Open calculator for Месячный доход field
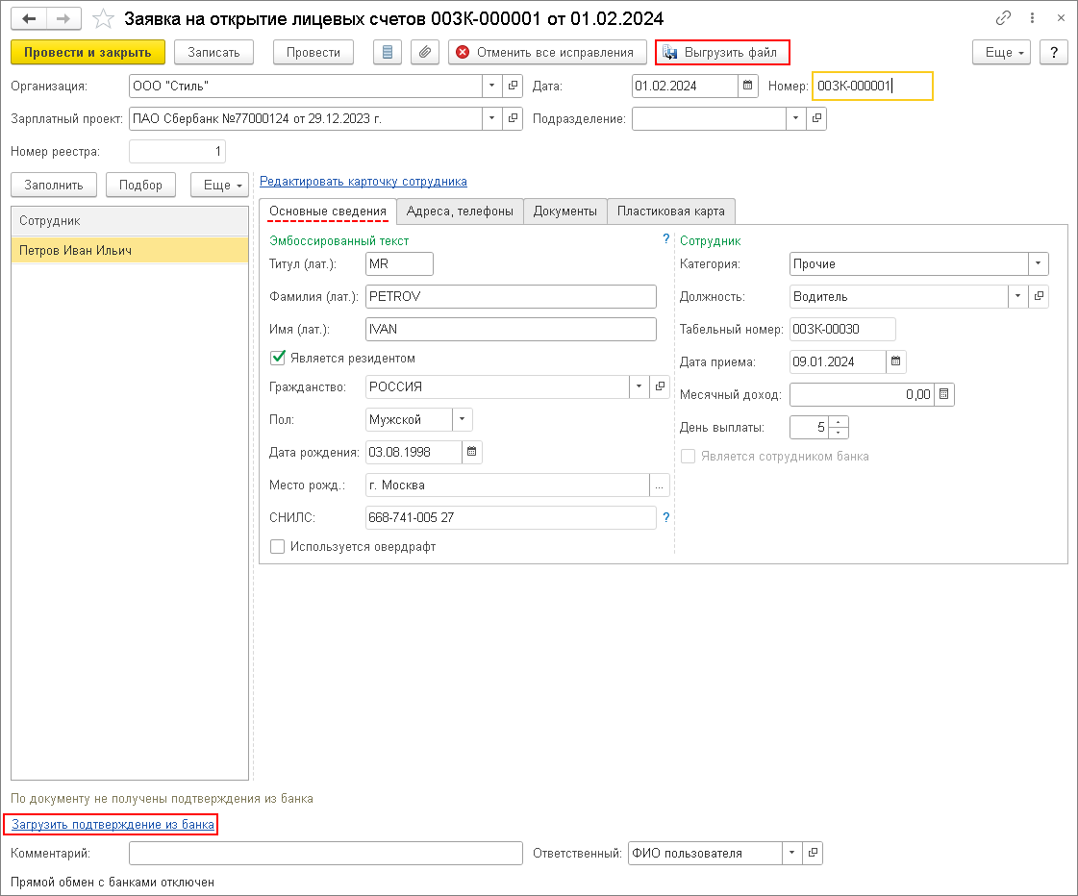The image size is (1078, 896). 944,394
